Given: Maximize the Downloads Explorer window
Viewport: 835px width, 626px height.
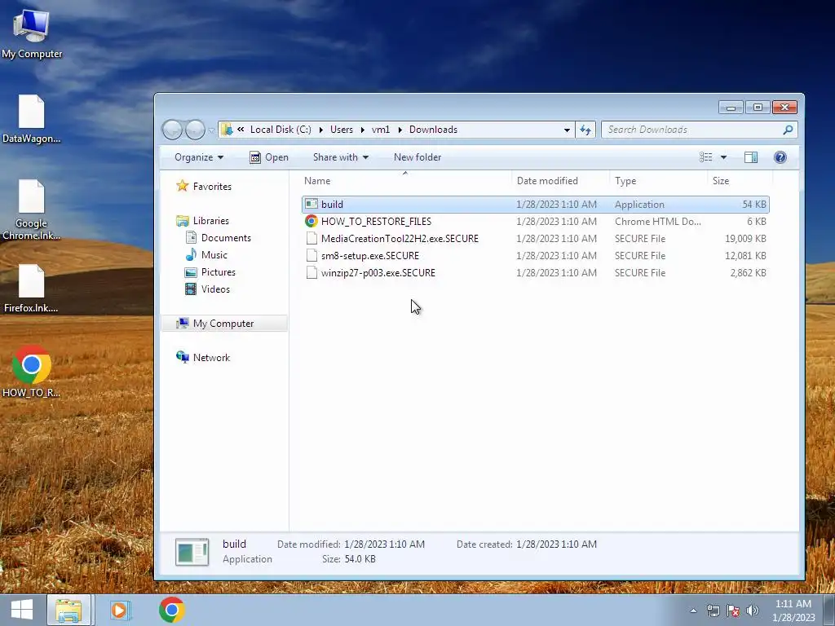Looking at the screenshot, I should coord(758,107).
